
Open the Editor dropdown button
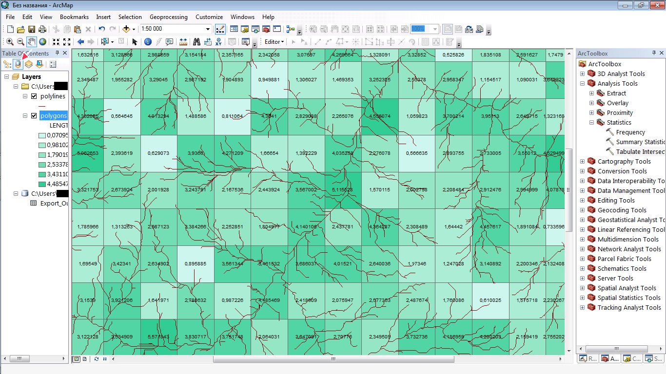(x=274, y=42)
